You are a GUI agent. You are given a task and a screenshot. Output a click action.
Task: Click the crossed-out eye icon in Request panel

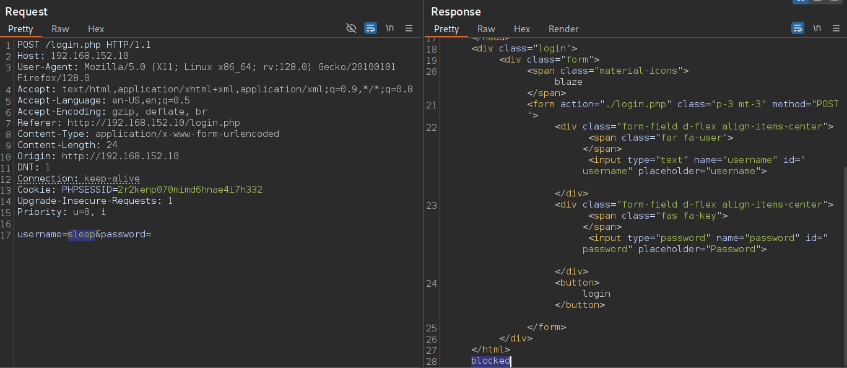click(351, 28)
